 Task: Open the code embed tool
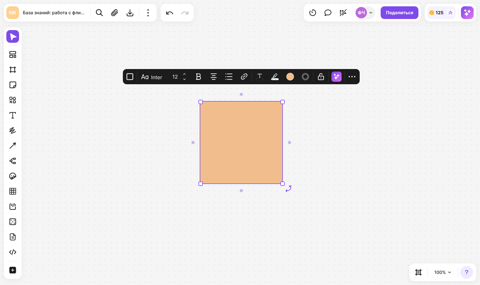13,252
